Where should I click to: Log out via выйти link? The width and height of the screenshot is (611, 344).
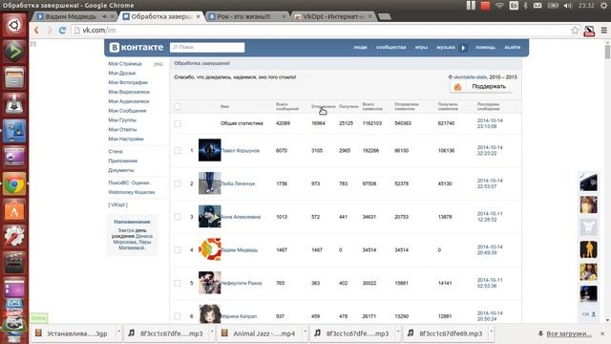[x=513, y=47]
